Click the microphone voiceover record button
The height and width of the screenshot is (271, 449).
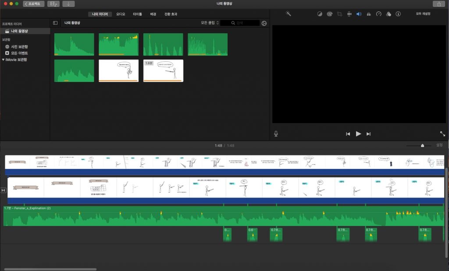(x=276, y=134)
